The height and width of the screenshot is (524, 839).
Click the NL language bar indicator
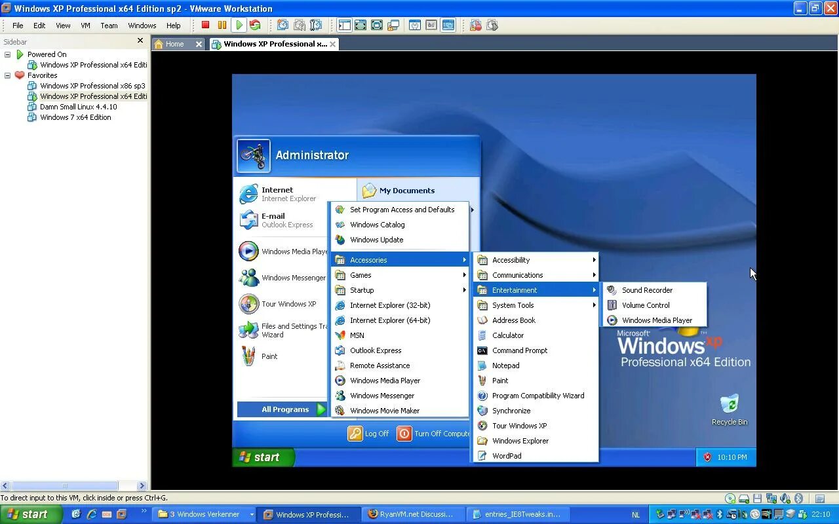[x=636, y=515]
